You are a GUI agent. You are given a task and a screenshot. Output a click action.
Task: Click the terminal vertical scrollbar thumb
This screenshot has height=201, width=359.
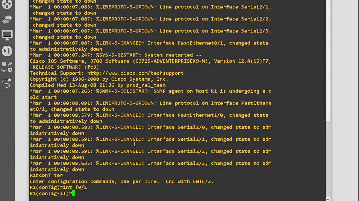point(328,159)
